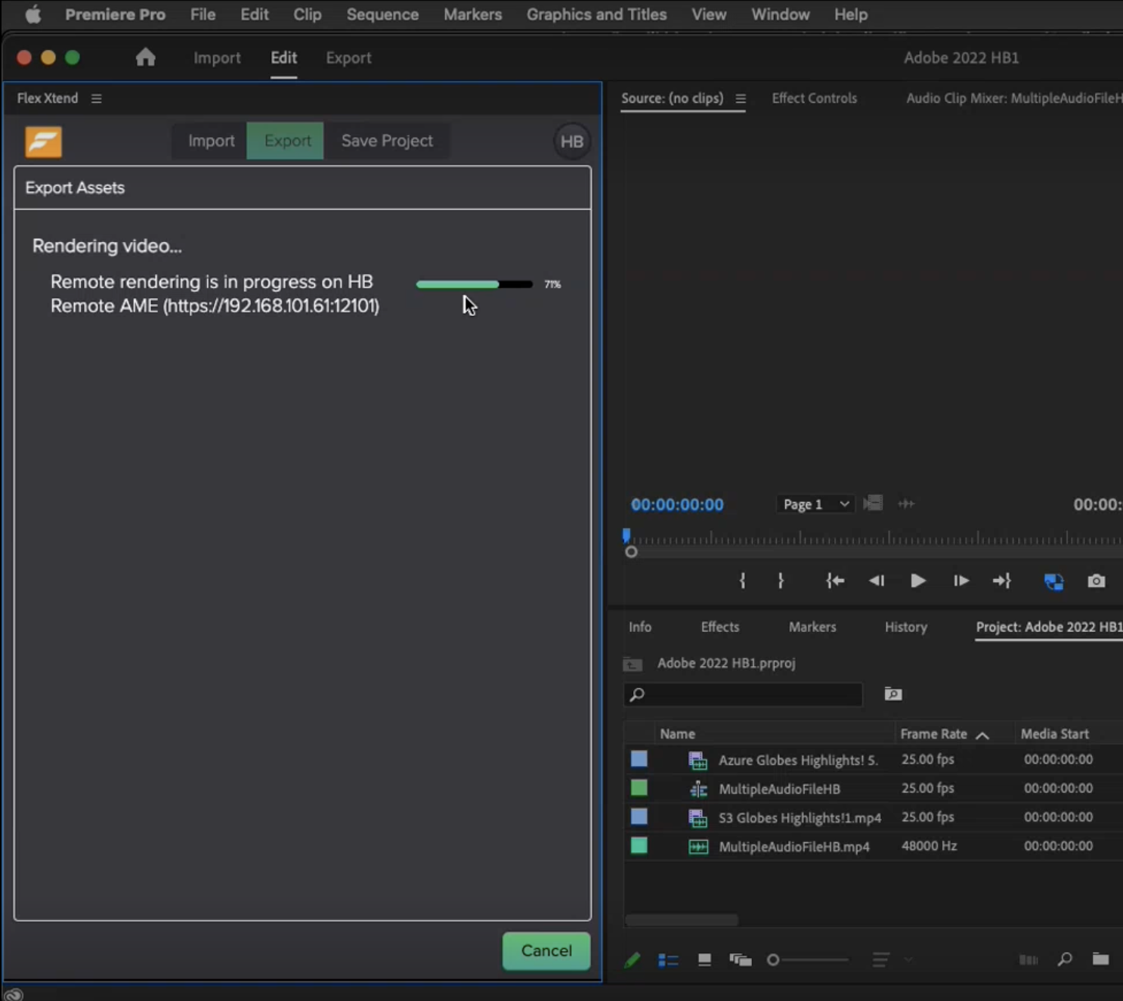
Task: Sort by the Name column header
Action: coord(677,734)
